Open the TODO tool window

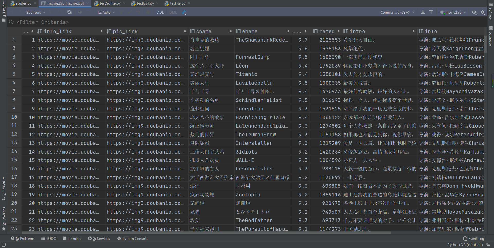click(x=49, y=239)
